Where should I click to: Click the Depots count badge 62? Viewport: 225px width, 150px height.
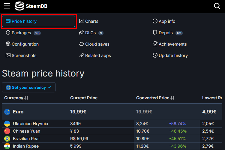click(x=179, y=33)
